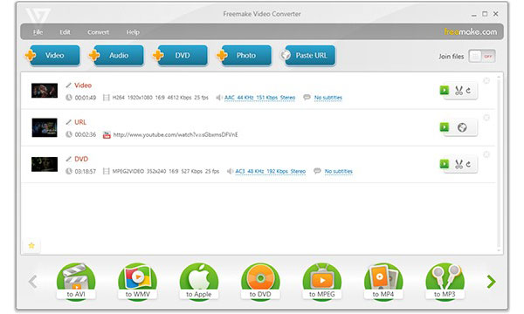Open Video audio track AAC 44 KHz dropdown

tap(259, 98)
